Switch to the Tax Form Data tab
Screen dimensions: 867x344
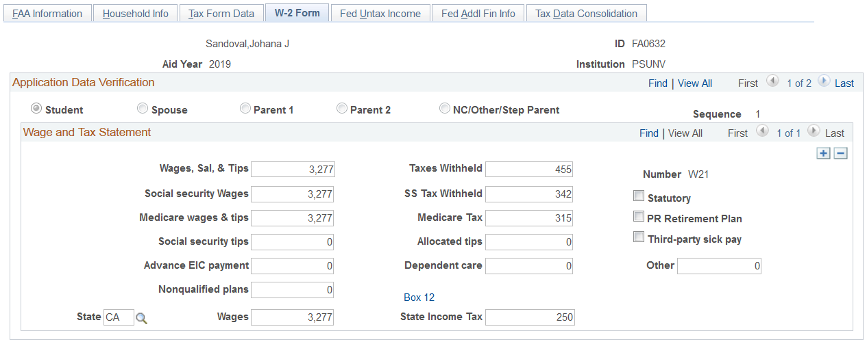221,14
